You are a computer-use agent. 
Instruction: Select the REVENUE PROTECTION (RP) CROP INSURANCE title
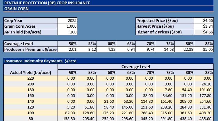pyautogui.click(x=47, y=3)
